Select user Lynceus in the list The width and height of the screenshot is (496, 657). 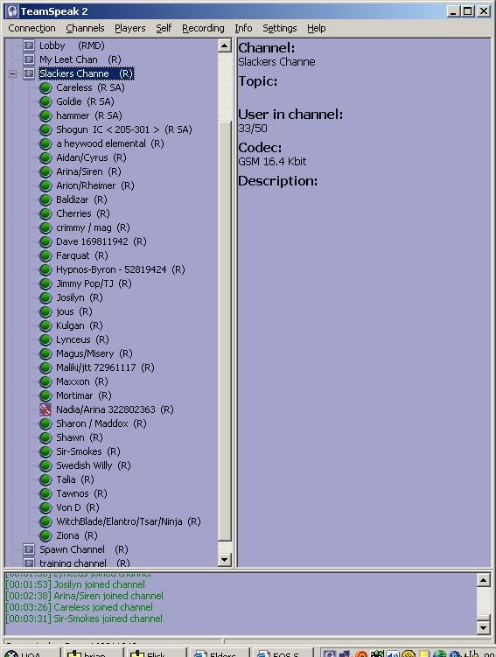point(82,339)
